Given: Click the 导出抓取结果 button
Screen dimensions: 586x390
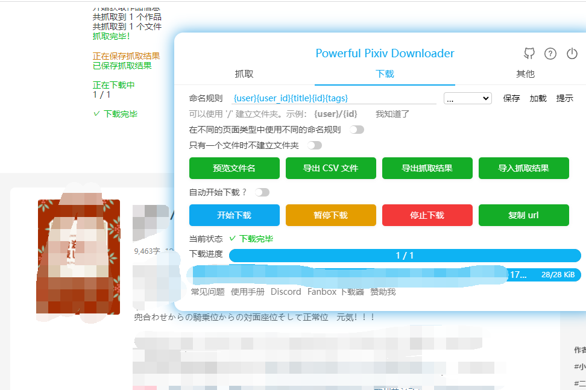Looking at the screenshot, I should point(427,168).
